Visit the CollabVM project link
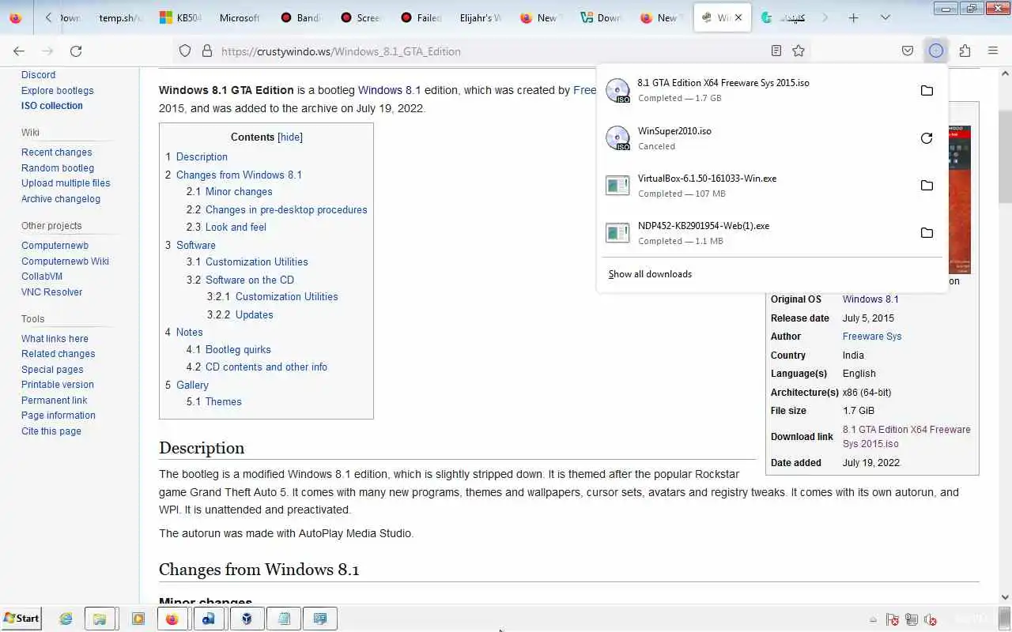Viewport: 1012px width, 632px height. 42,276
